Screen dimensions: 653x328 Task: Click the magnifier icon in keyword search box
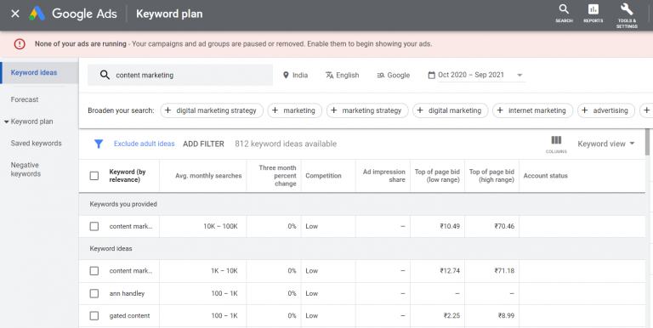(105, 75)
